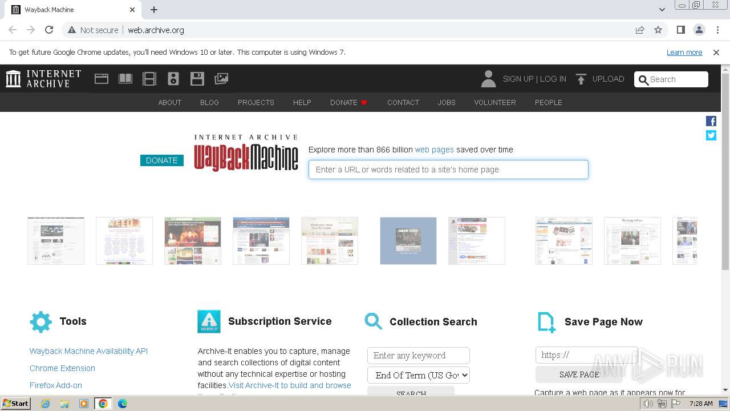Focus the Enter any keyword field
Image resolution: width=730 pixels, height=411 pixels.
[419, 355]
